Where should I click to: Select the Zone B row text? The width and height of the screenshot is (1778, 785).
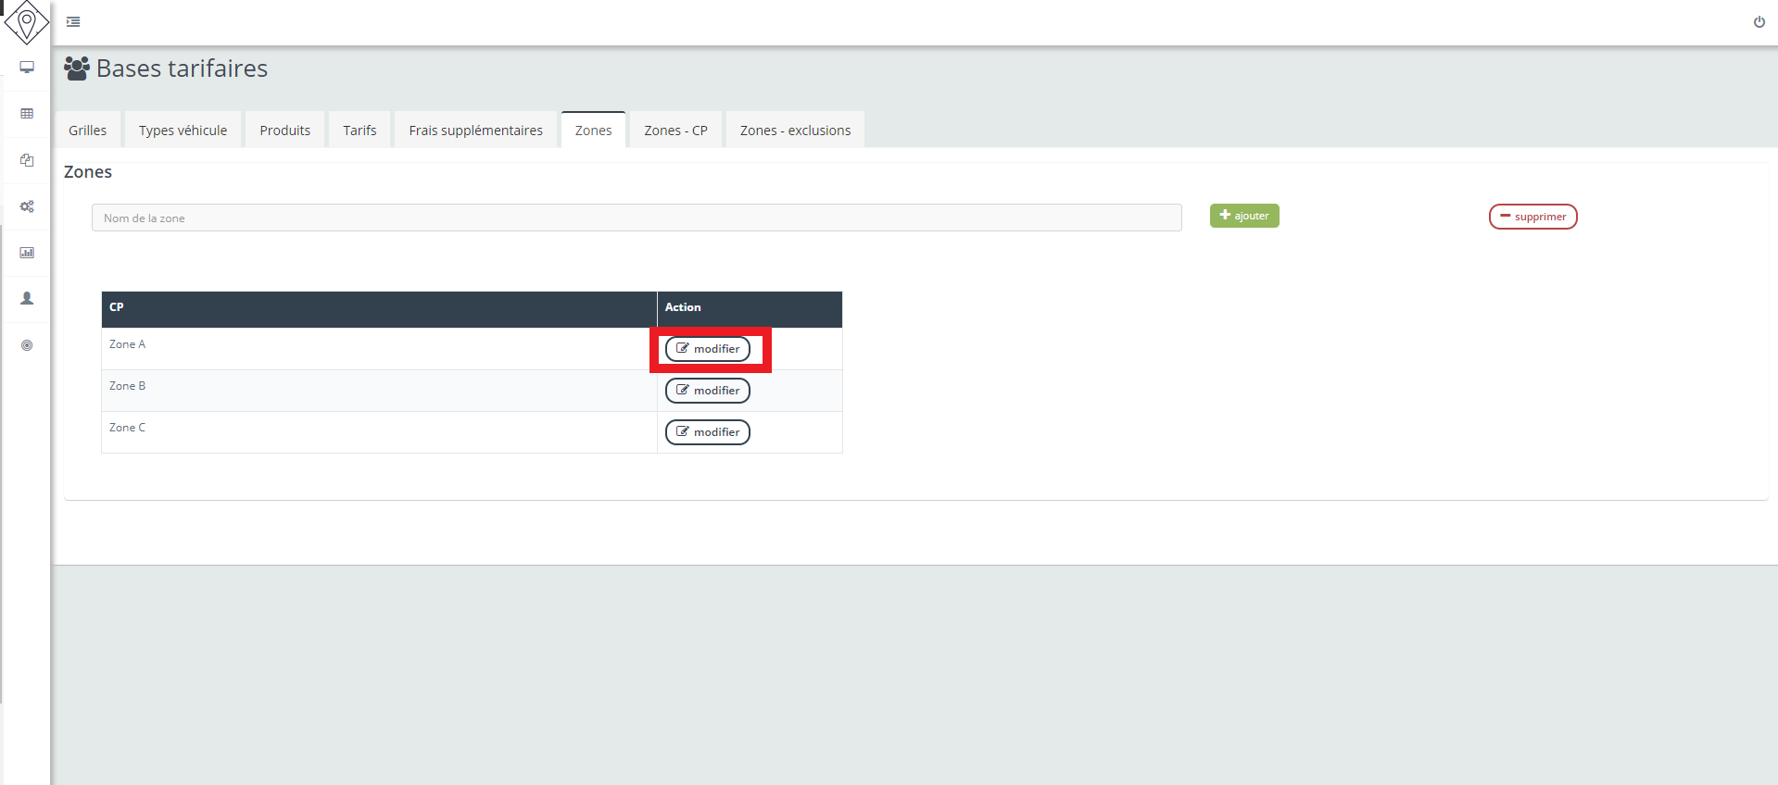127,386
